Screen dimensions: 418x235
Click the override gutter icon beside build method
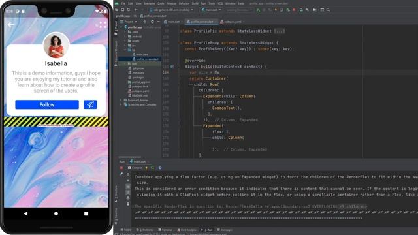click(172, 67)
